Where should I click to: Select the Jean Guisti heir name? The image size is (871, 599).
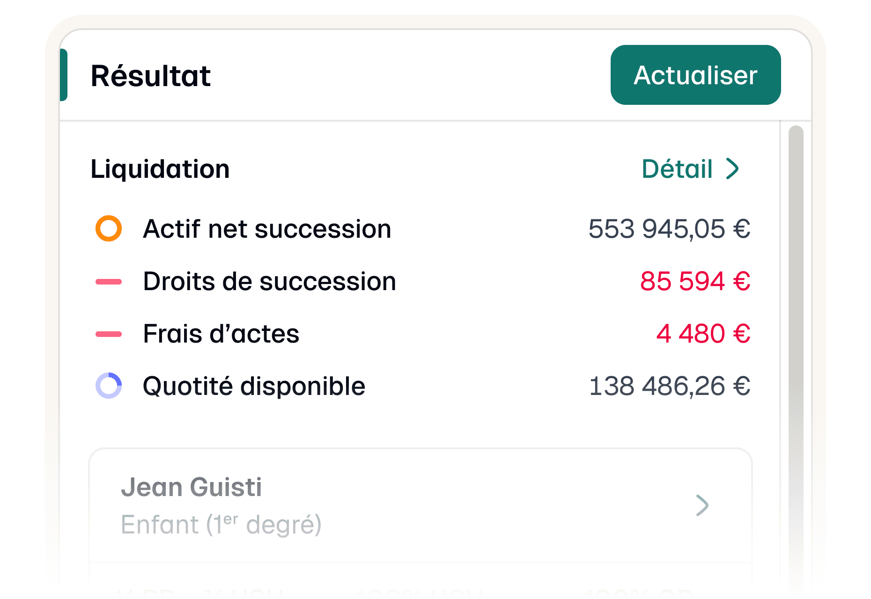point(191,487)
